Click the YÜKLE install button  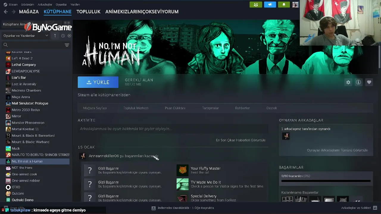click(x=98, y=82)
